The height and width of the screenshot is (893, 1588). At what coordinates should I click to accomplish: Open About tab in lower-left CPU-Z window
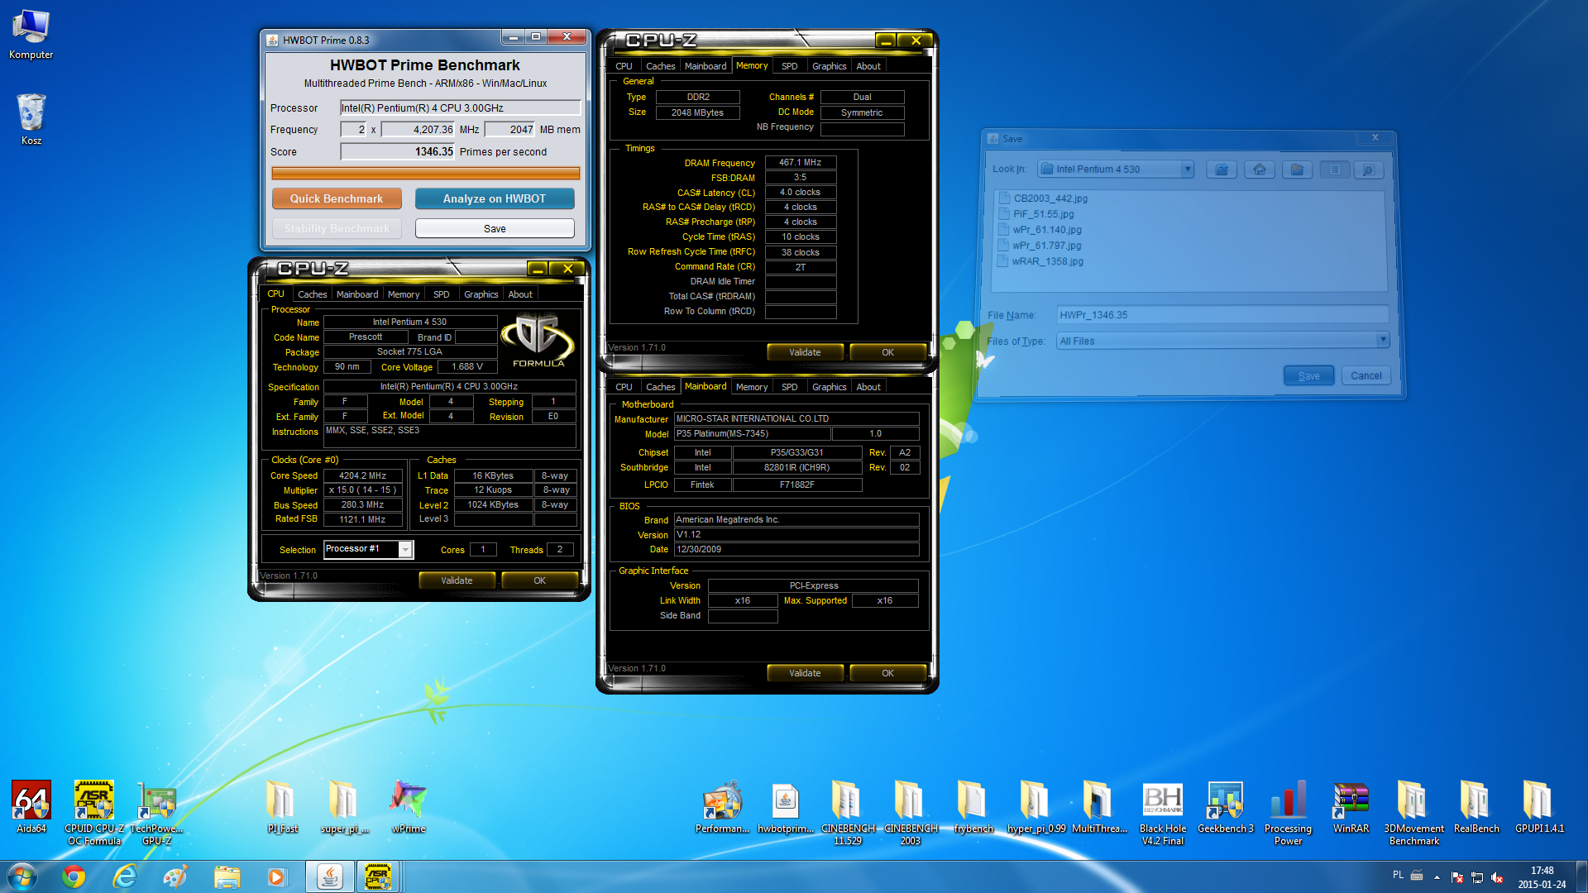[x=520, y=294]
